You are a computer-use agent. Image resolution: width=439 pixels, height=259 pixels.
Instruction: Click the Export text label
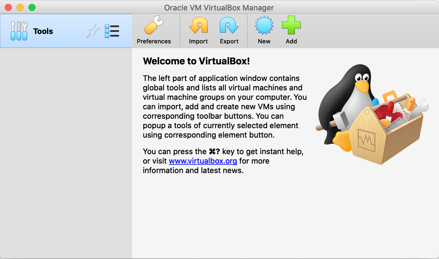(x=229, y=41)
